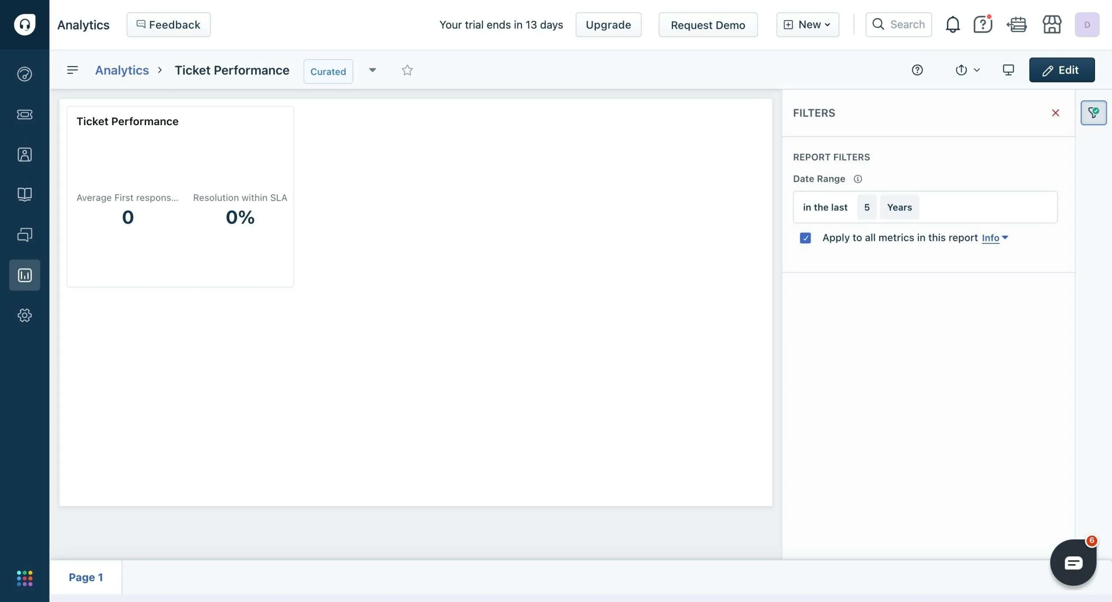This screenshot has height=602, width=1112.
Task: Click the Request Demo button
Action: (708, 25)
